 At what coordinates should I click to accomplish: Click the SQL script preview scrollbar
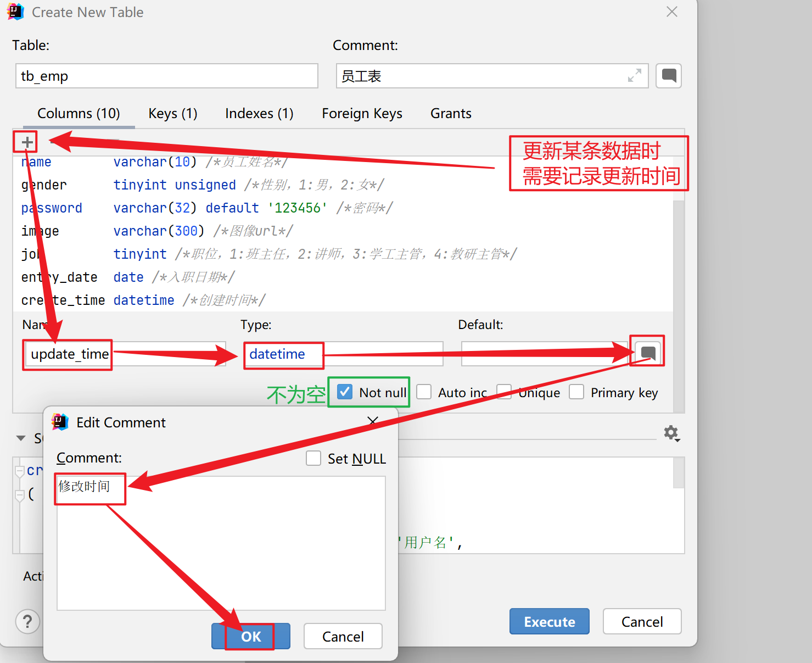(x=679, y=473)
